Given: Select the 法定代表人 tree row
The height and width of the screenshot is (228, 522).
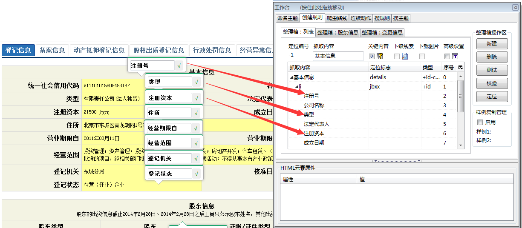Looking at the screenshot, I should click(373, 124).
